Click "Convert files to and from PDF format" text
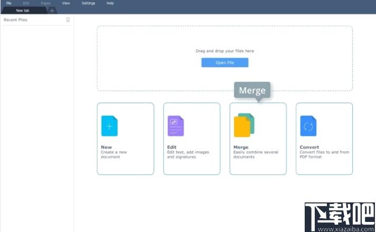Screen dimensions: 376x232 pos(324,154)
